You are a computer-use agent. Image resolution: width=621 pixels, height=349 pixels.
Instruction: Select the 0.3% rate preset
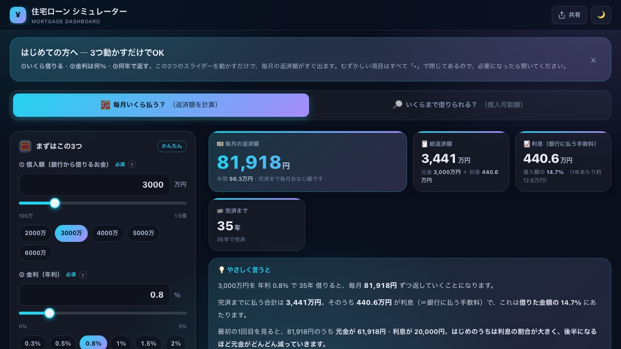(33, 343)
